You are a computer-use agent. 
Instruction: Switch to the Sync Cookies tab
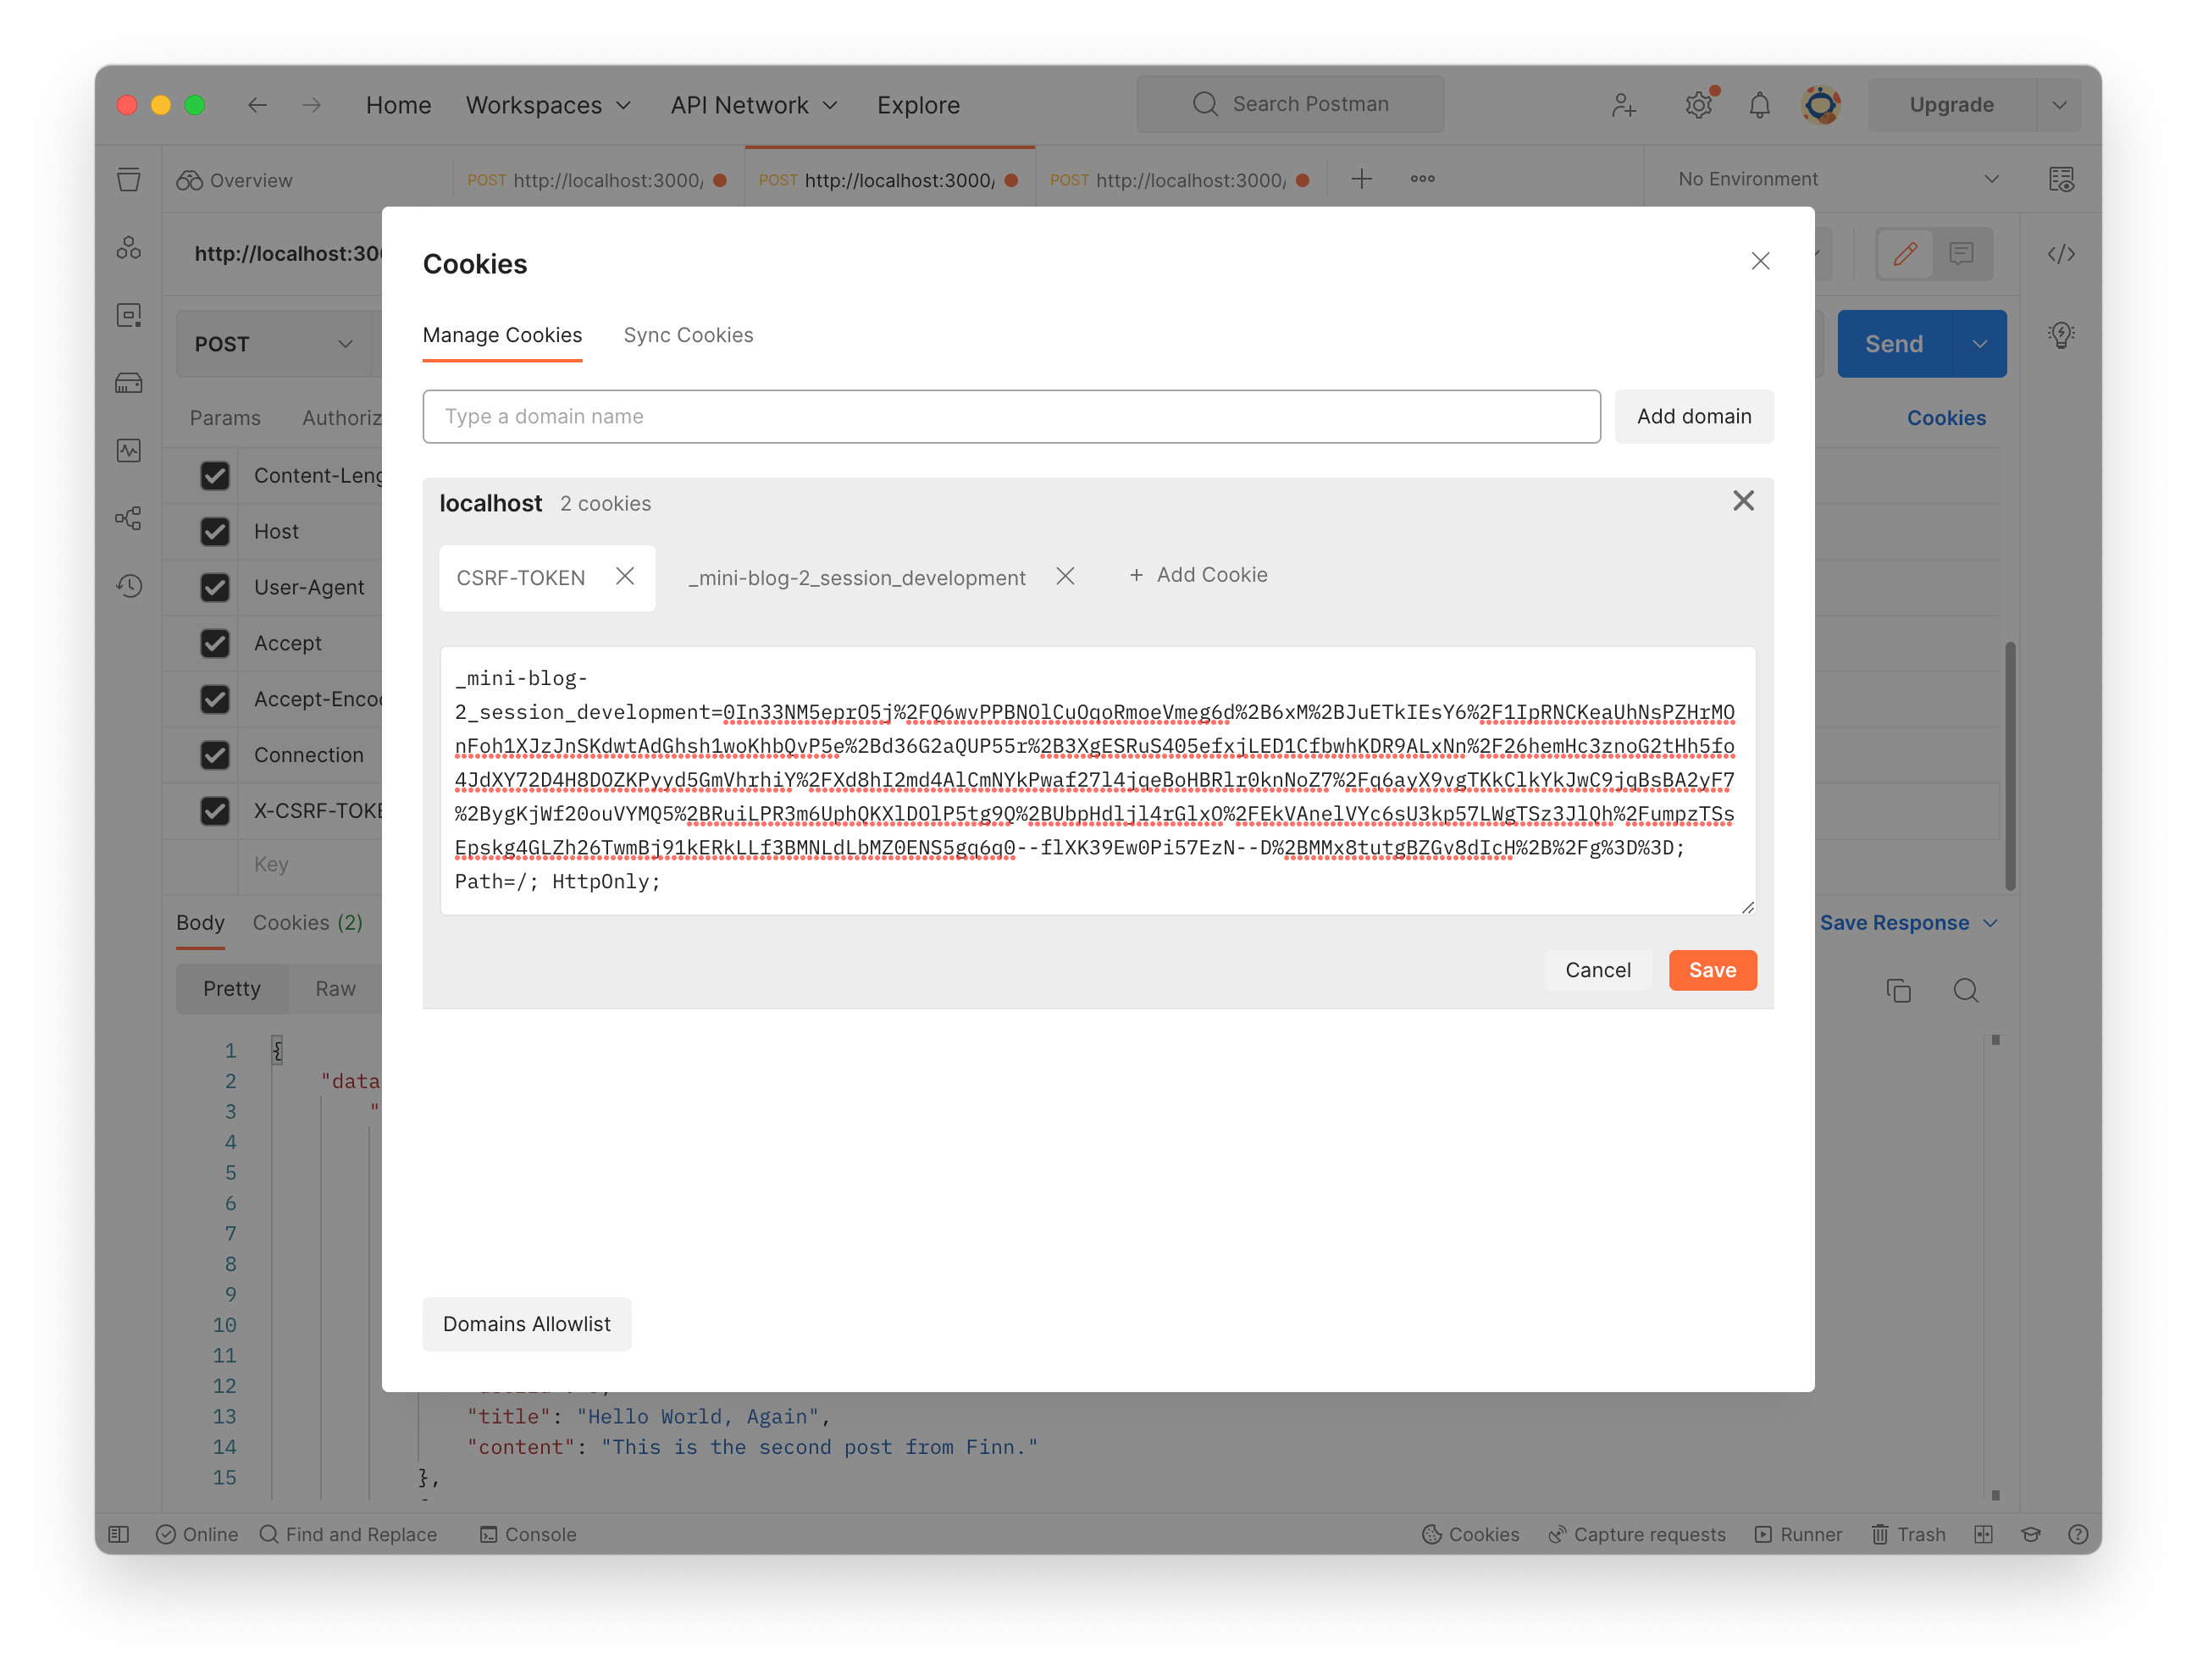coord(688,335)
